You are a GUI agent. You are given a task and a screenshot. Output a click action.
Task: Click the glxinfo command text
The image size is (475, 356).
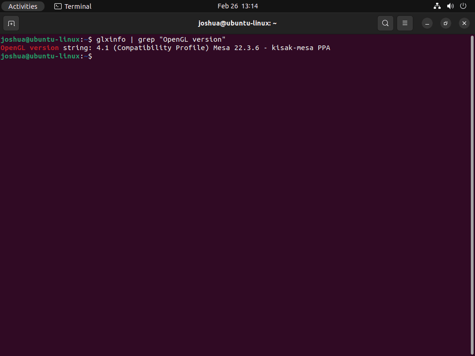point(111,39)
